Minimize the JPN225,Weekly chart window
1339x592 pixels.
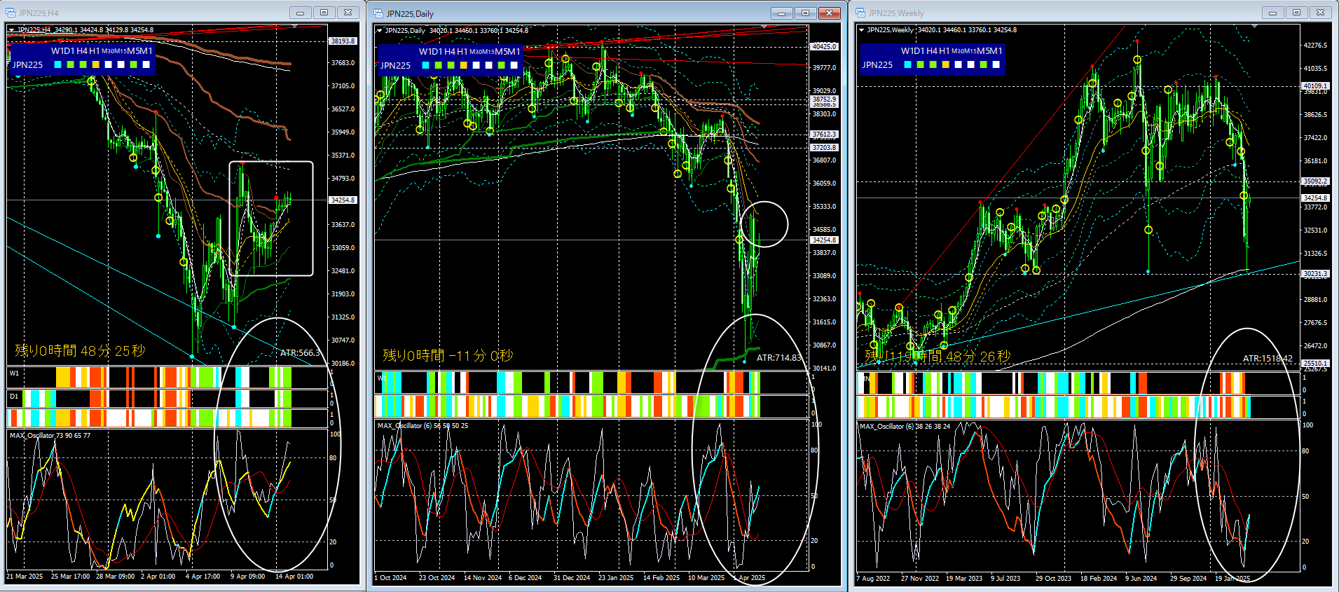pos(1272,13)
